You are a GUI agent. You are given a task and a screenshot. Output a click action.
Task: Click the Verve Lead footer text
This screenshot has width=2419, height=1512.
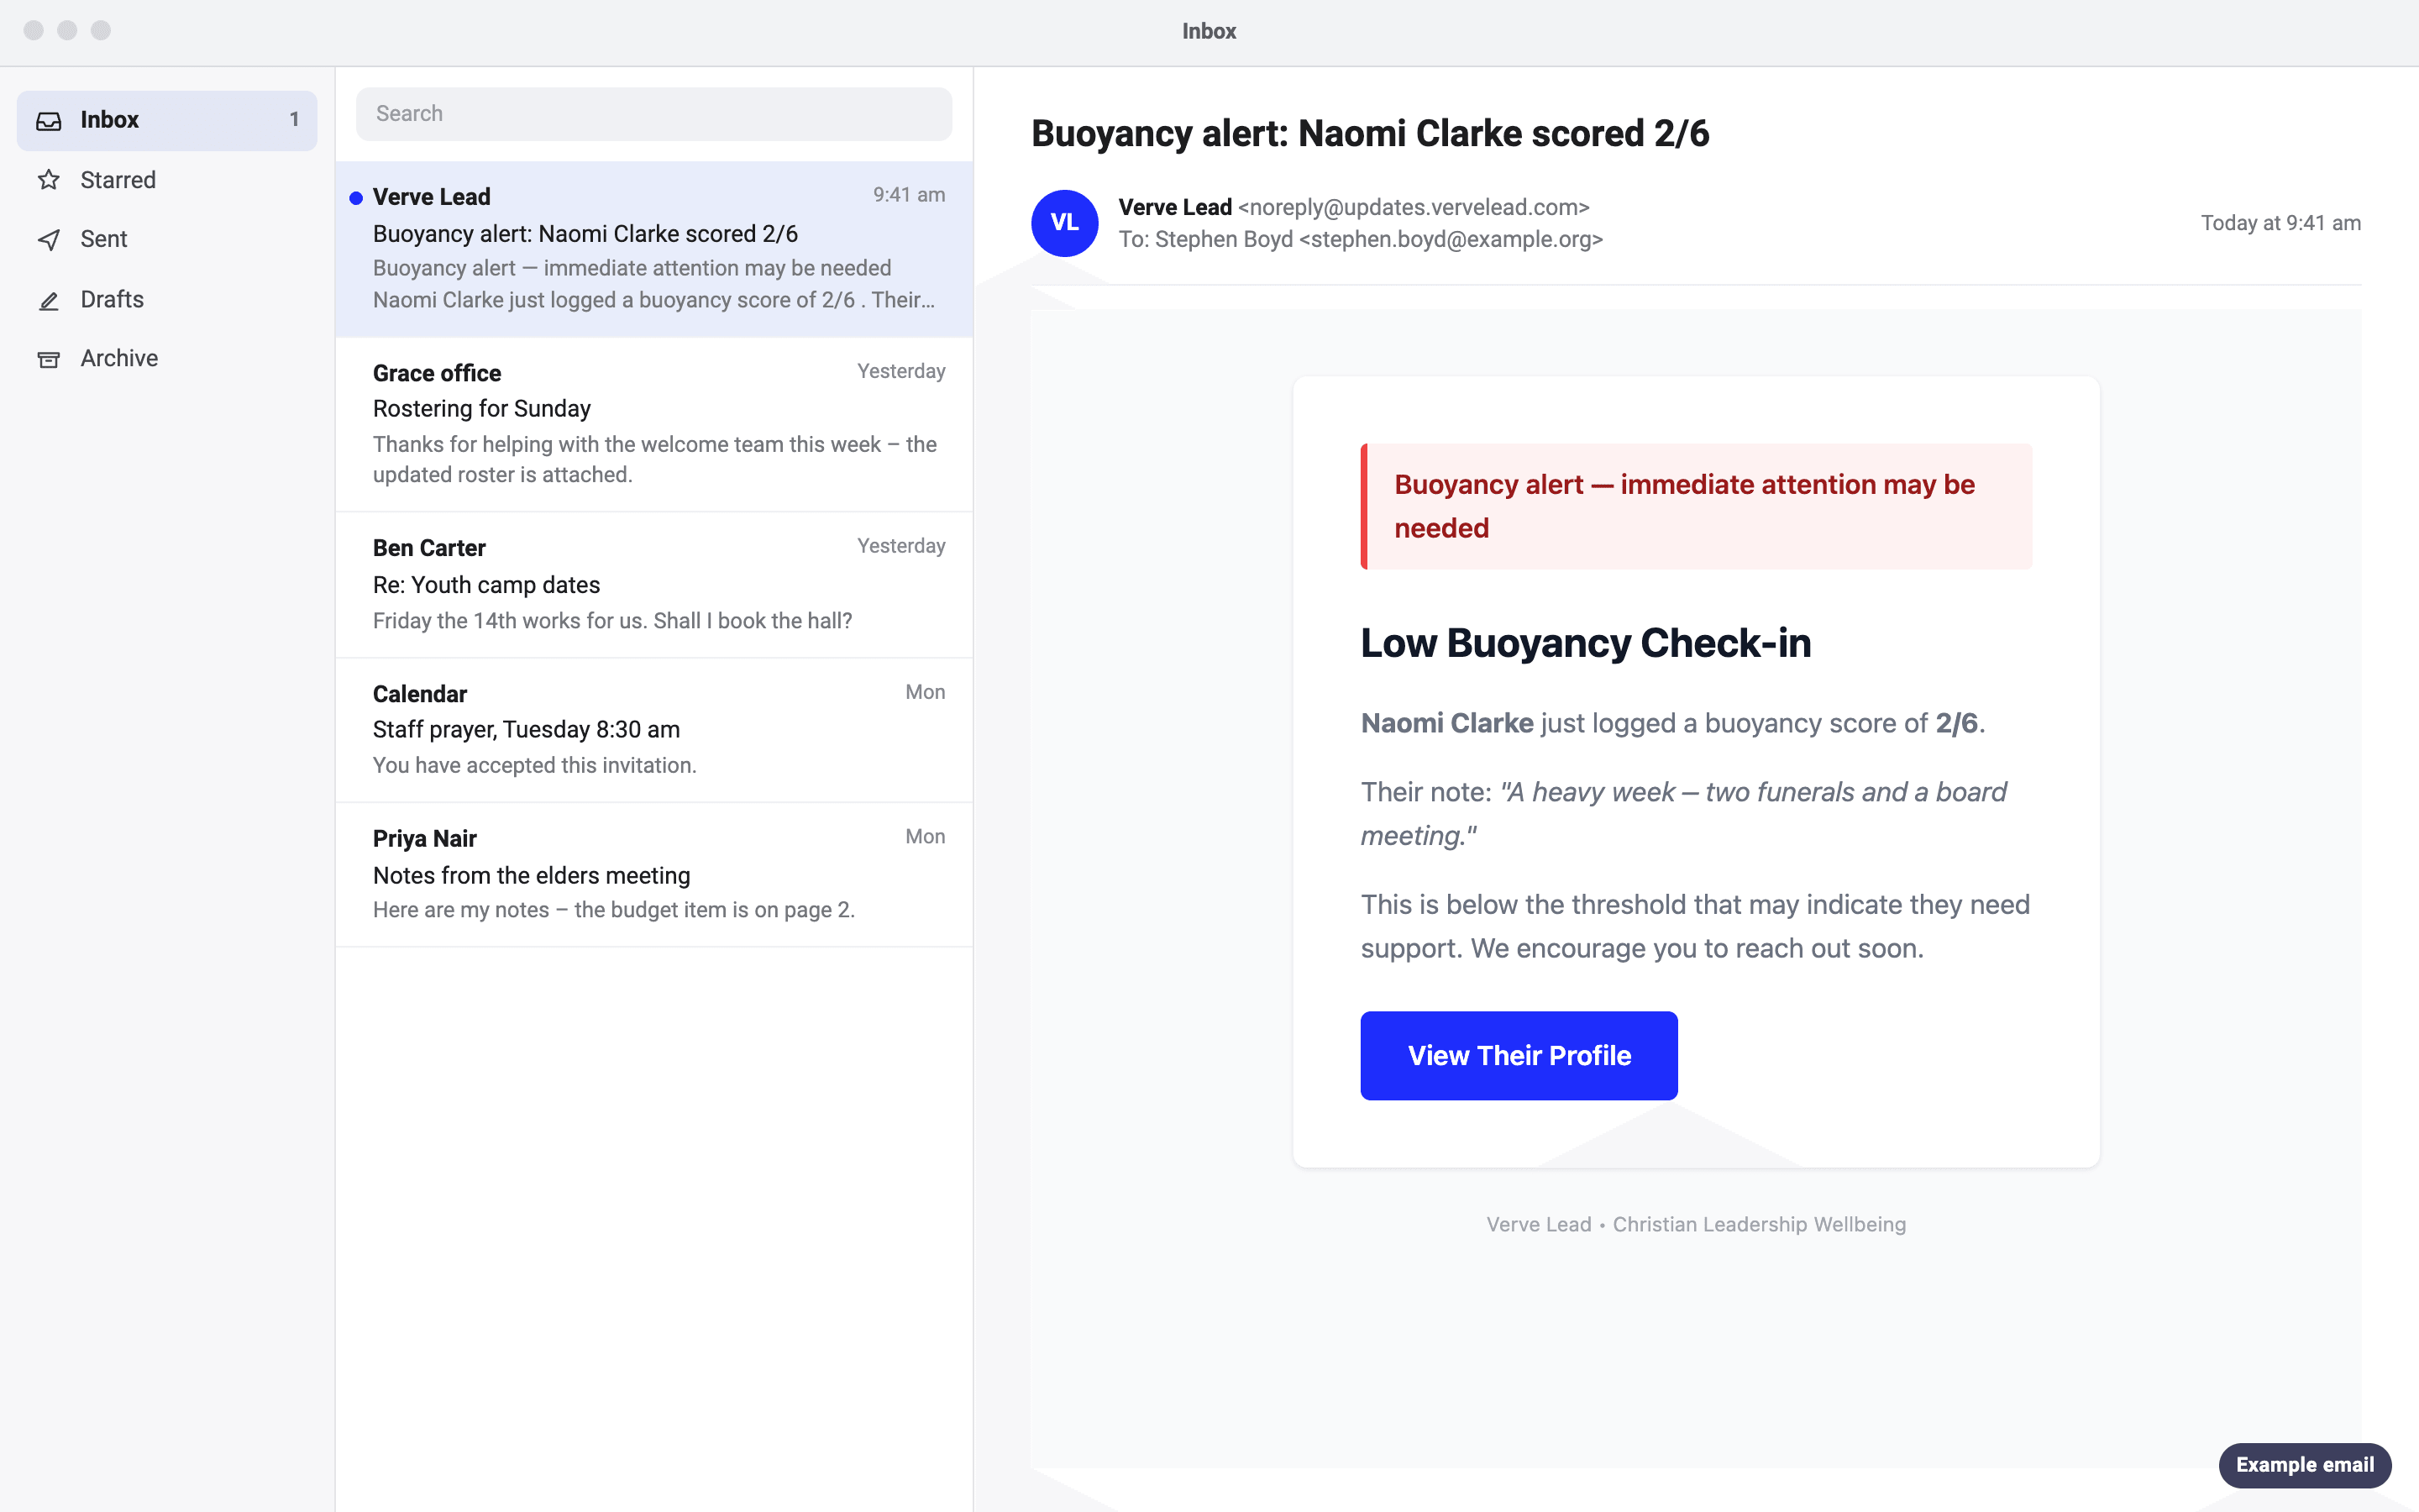coord(1695,1225)
